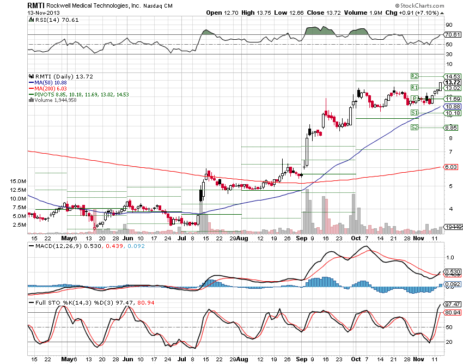Click the RMTI (Daily) 13.72 legend label
This screenshot has height=364, width=463.
click(64, 76)
